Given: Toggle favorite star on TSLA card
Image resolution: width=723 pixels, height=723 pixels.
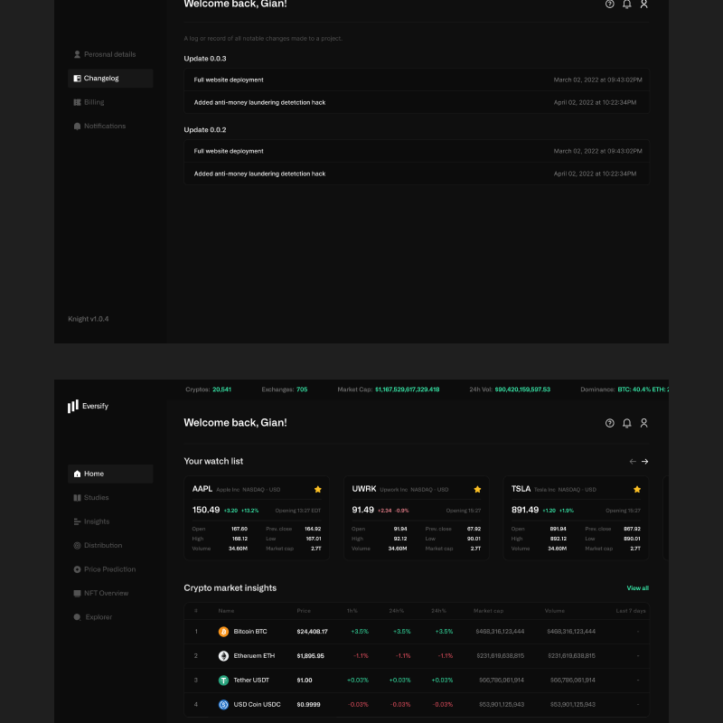Looking at the screenshot, I should tap(637, 490).
